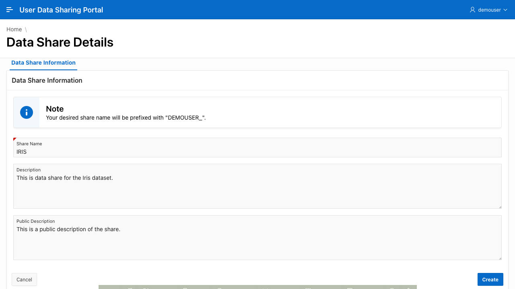
Task: Focus the Share Name field
Action: (x=257, y=148)
